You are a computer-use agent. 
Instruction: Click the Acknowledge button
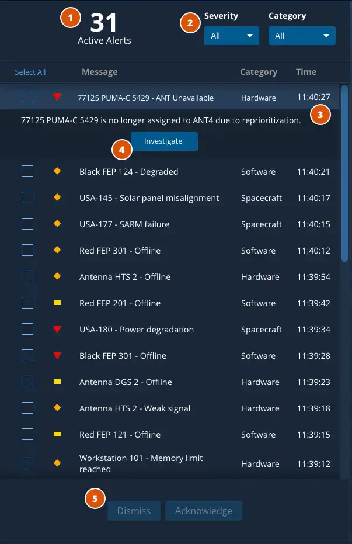click(x=203, y=511)
